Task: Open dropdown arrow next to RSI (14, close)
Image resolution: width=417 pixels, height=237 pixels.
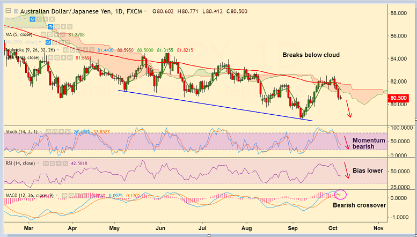Action: click(38, 163)
